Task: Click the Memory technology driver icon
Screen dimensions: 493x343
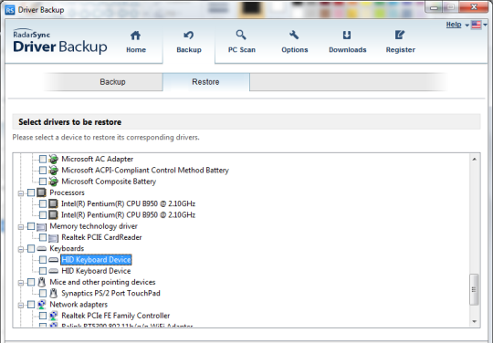Action: point(41,226)
